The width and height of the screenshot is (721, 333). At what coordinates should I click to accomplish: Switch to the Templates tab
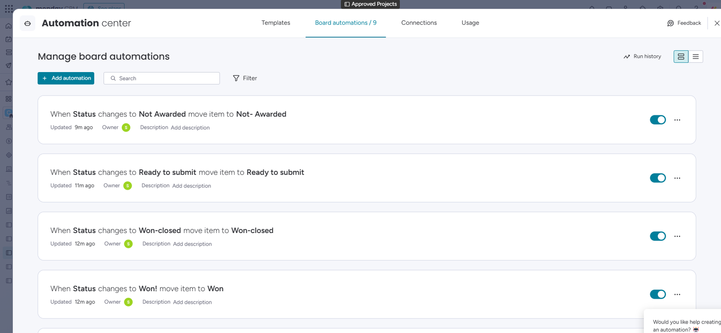pos(276,23)
